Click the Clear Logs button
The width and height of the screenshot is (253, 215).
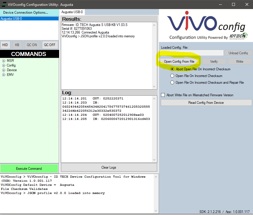click(109, 167)
